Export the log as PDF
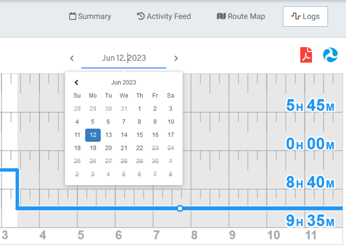 click(306, 55)
